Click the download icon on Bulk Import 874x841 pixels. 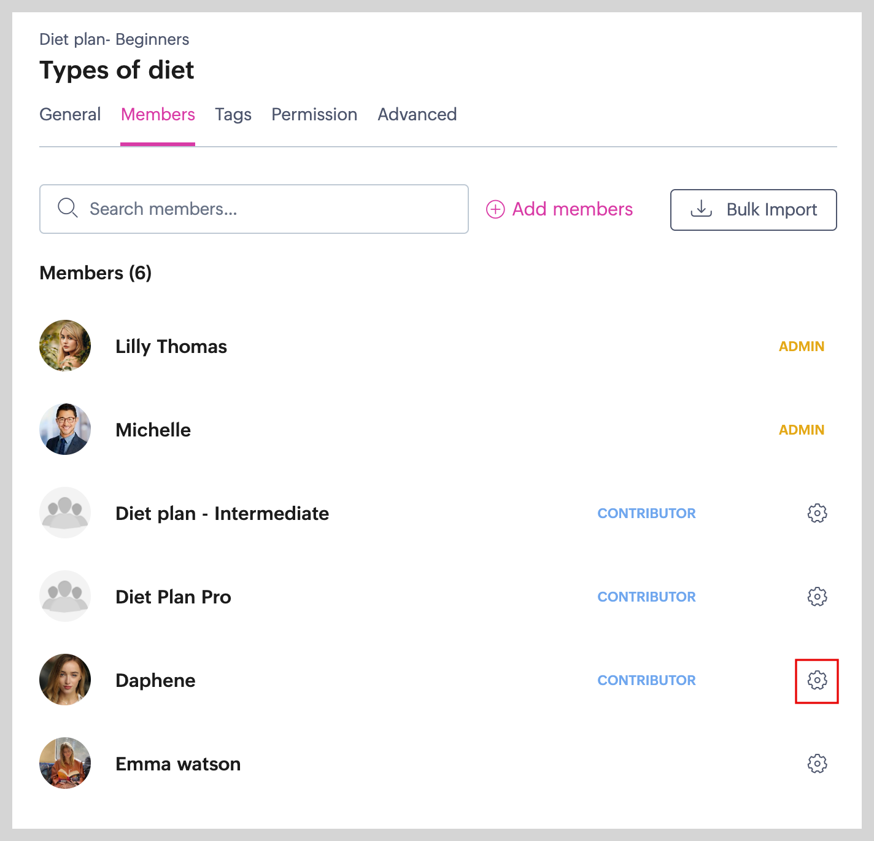click(x=701, y=209)
